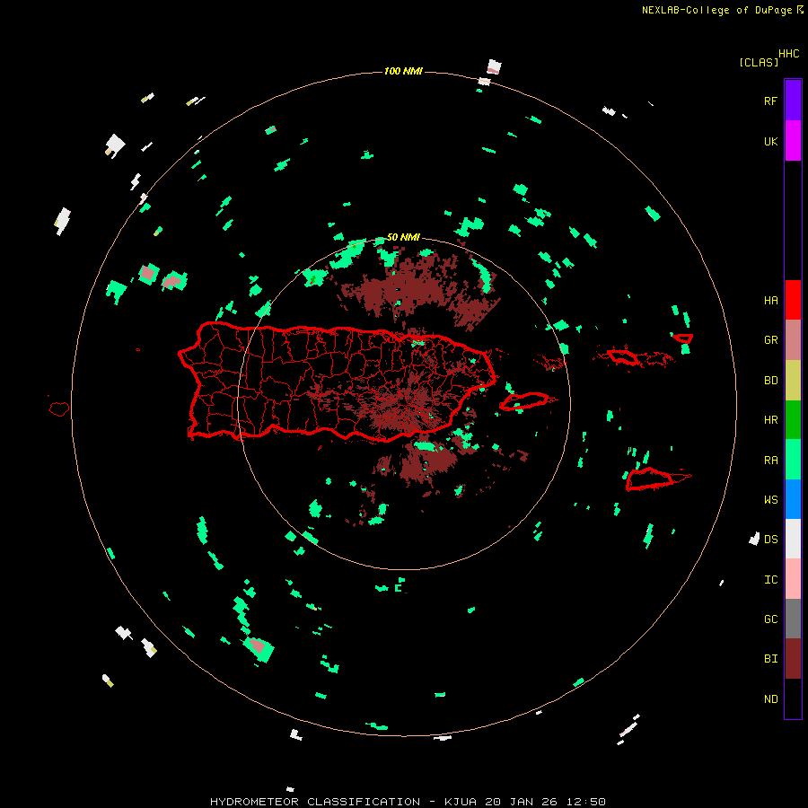Click the 'BD' legend label
808x808 pixels.
tap(771, 381)
